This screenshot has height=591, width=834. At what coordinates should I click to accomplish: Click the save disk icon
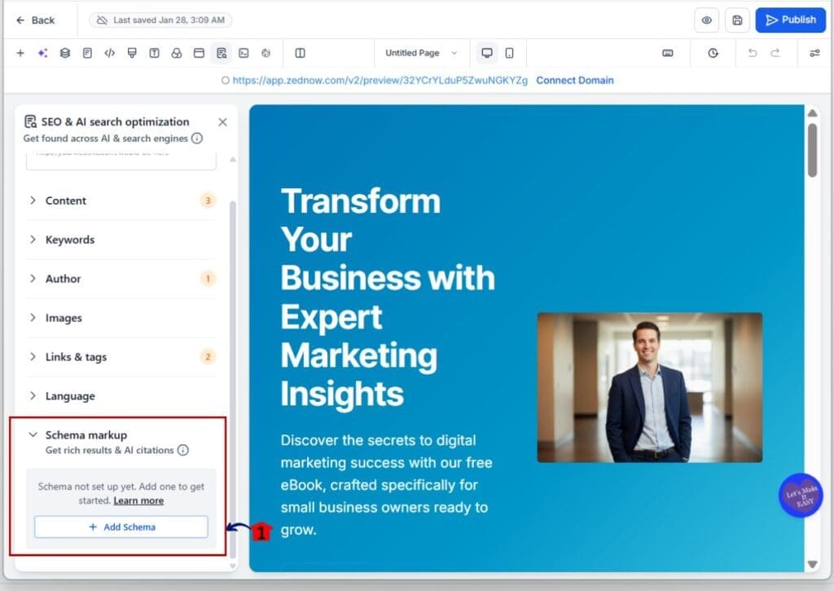tap(737, 20)
